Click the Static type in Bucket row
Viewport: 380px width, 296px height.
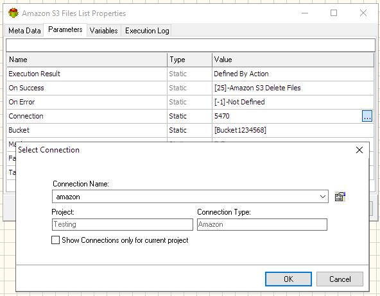click(178, 130)
